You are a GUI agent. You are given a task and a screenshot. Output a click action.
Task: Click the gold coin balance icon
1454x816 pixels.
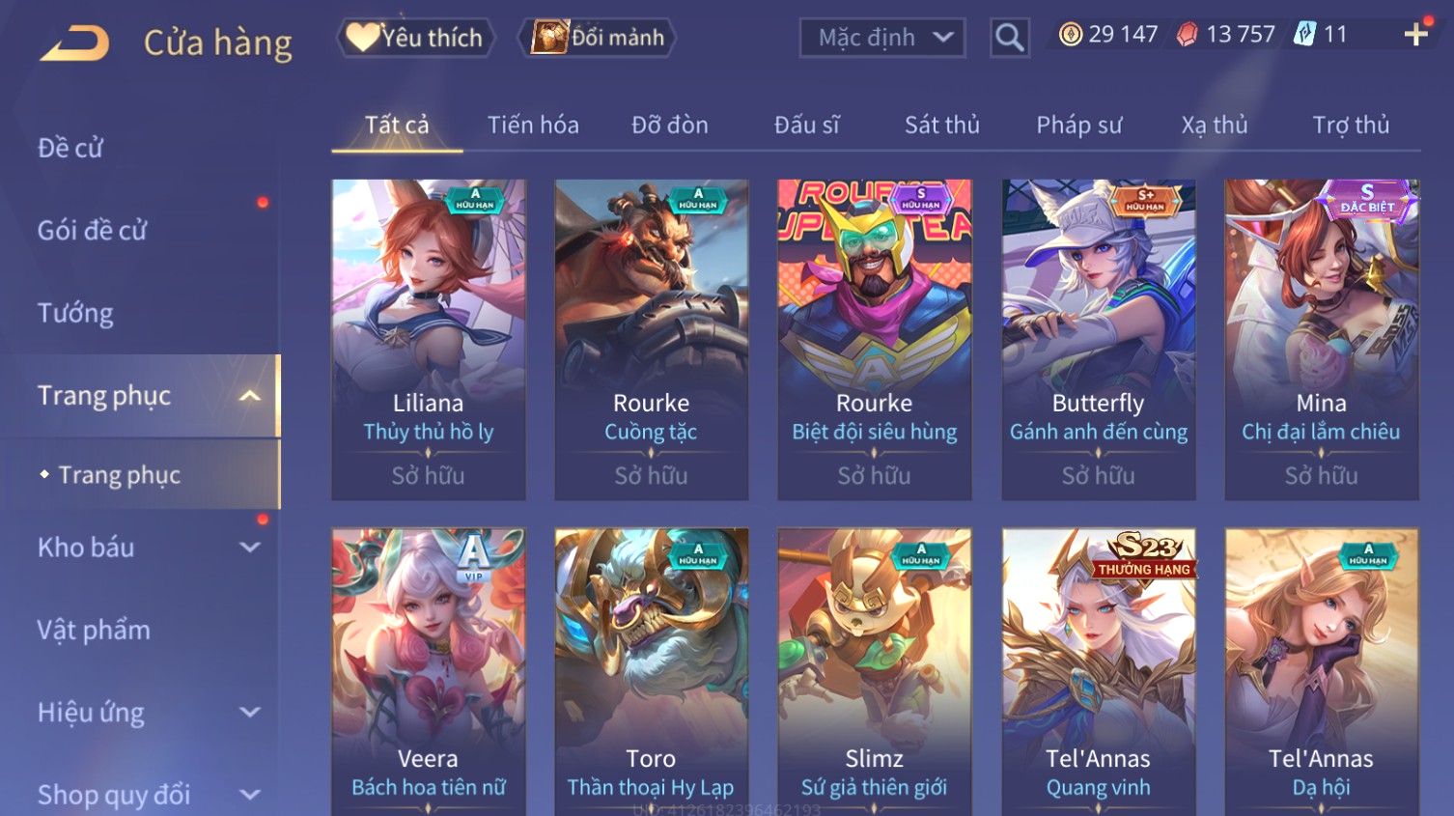[1071, 35]
